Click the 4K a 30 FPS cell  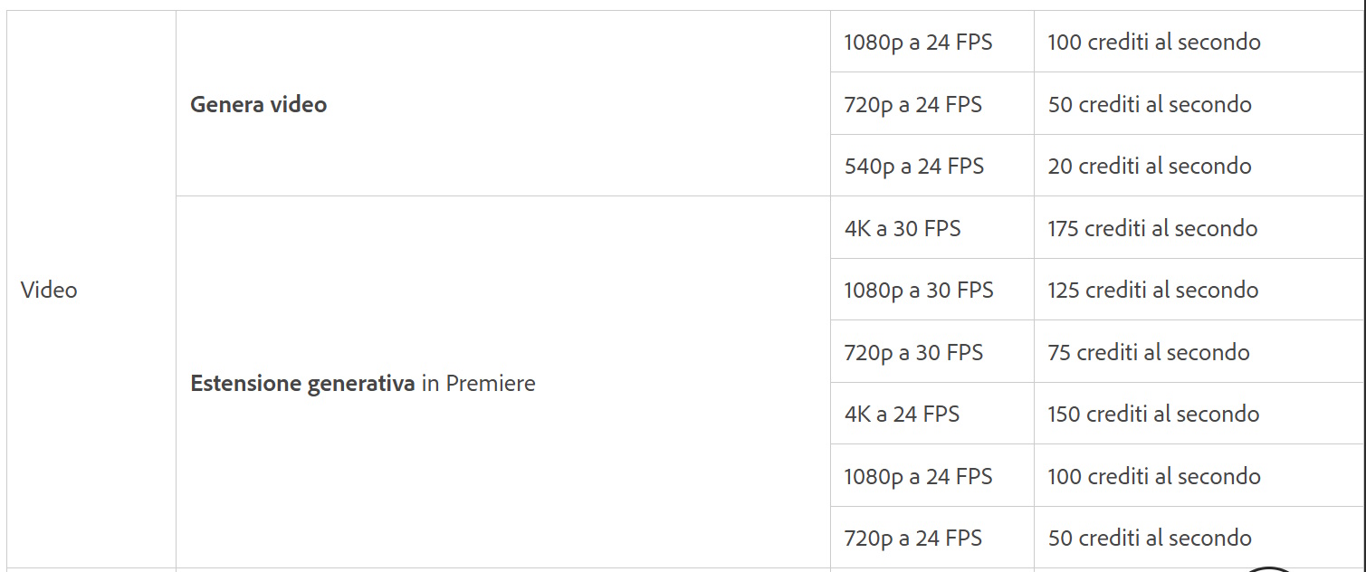point(902,229)
